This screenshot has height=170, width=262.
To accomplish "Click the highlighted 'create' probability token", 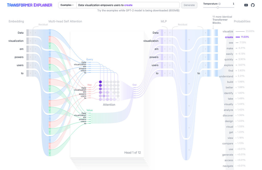I will pos(229,37).
